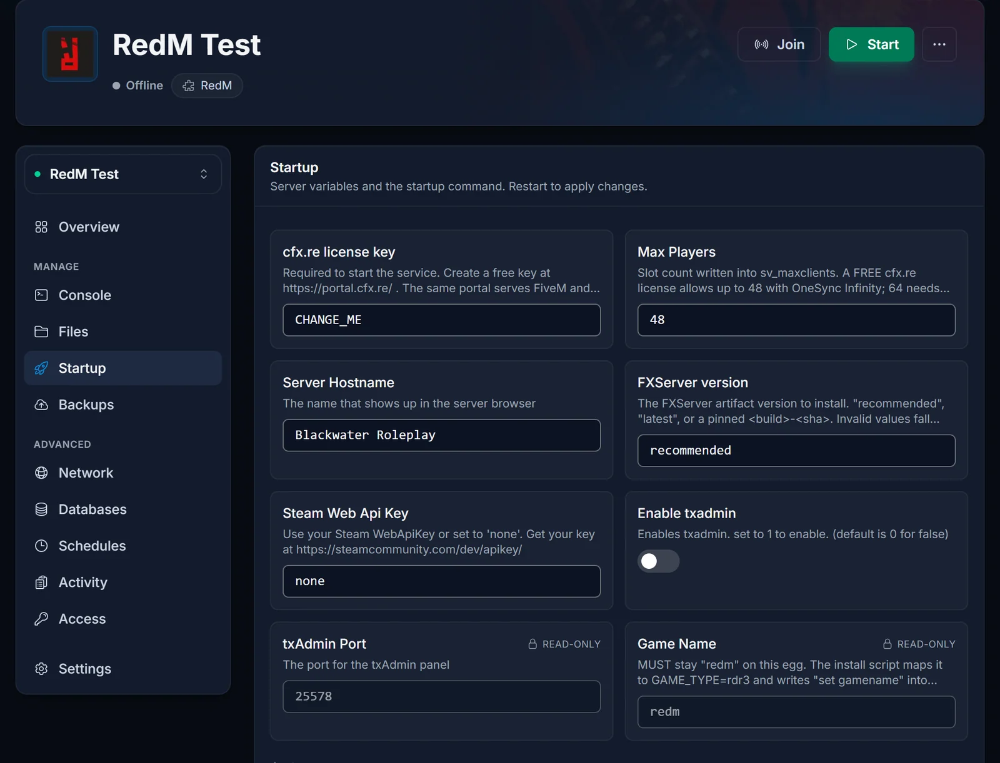The image size is (1000, 763).
Task: Click the Access key icon
Action: pos(41,619)
